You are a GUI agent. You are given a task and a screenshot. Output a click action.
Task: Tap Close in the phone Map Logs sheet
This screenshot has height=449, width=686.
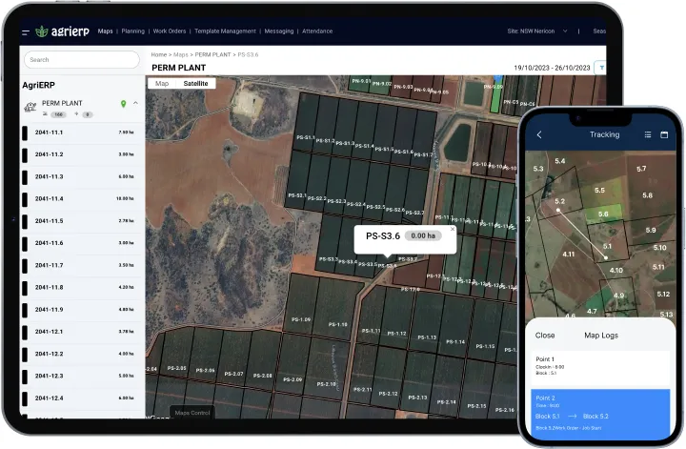coord(545,336)
